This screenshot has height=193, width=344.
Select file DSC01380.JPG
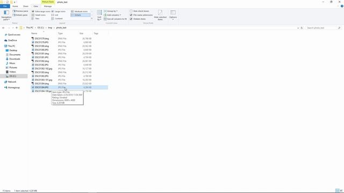click(x=42, y=50)
